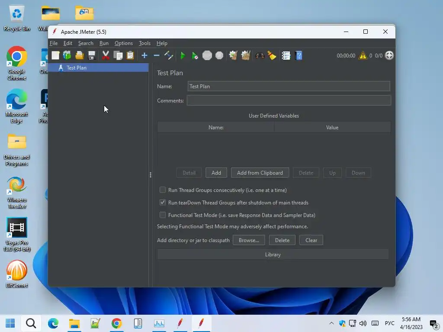Click the Save floppy disk icon
The height and width of the screenshot is (332, 443).
(92, 55)
